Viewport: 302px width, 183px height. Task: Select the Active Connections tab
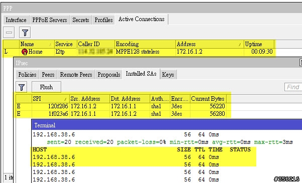(141, 19)
